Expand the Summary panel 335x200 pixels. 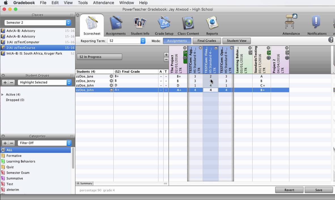pyautogui.click(x=84, y=183)
